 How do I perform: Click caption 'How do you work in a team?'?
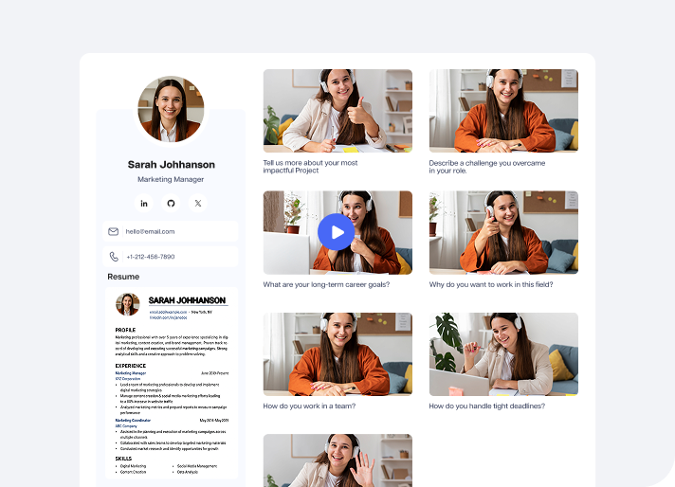pyautogui.click(x=309, y=406)
